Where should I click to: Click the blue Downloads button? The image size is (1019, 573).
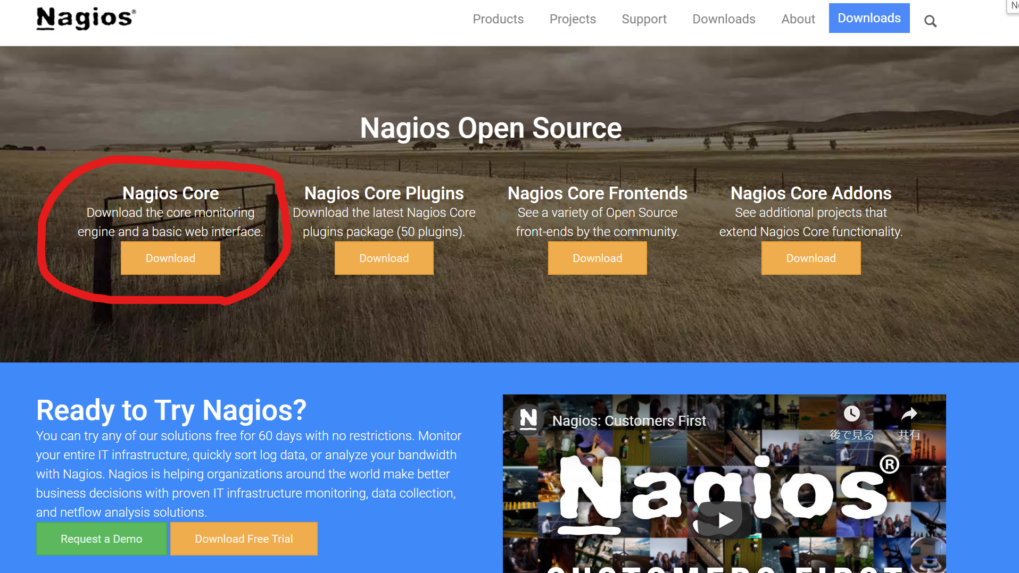(869, 18)
